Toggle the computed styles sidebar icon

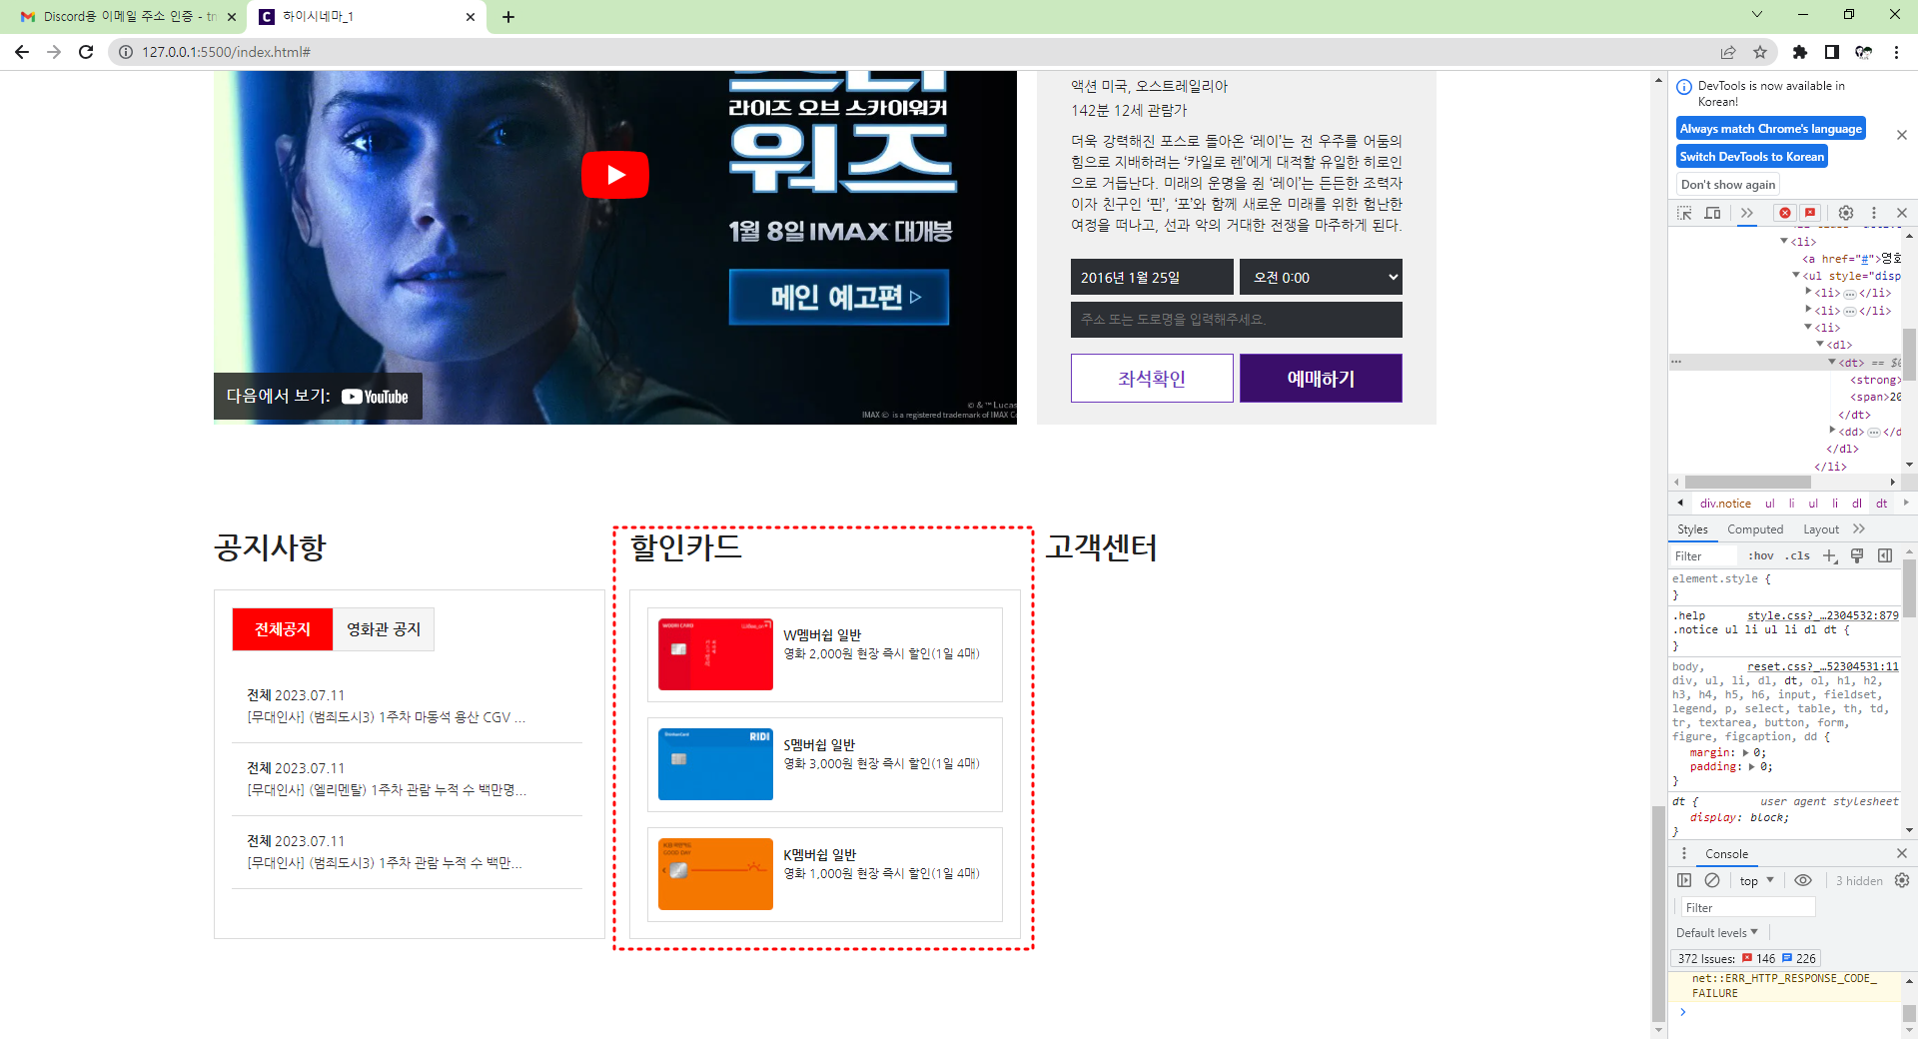coord(1885,556)
